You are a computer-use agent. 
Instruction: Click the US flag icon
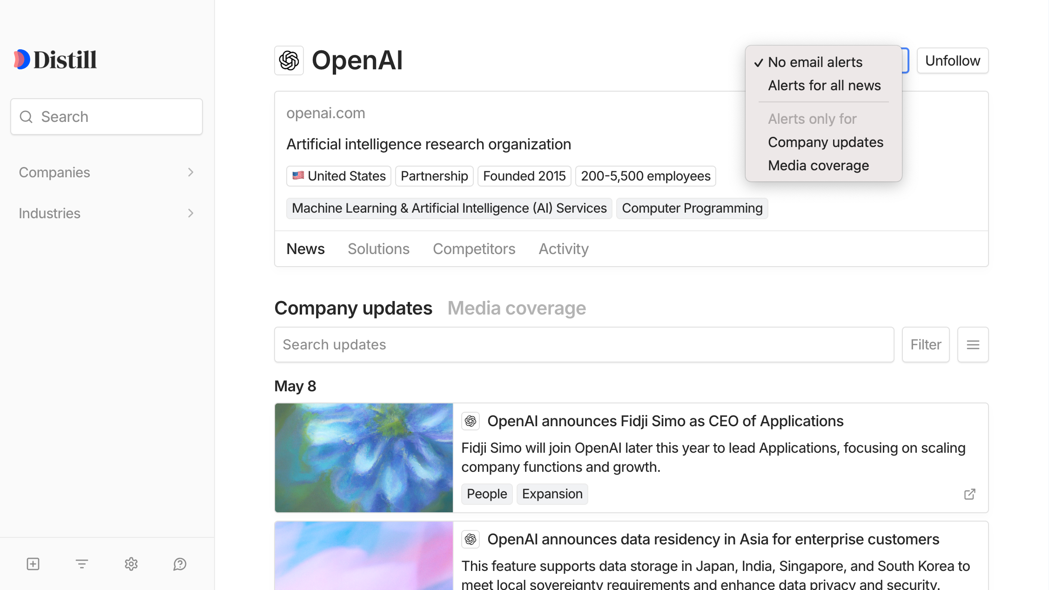coord(298,175)
